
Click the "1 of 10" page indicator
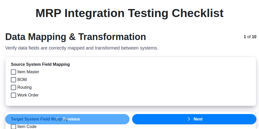click(x=250, y=37)
